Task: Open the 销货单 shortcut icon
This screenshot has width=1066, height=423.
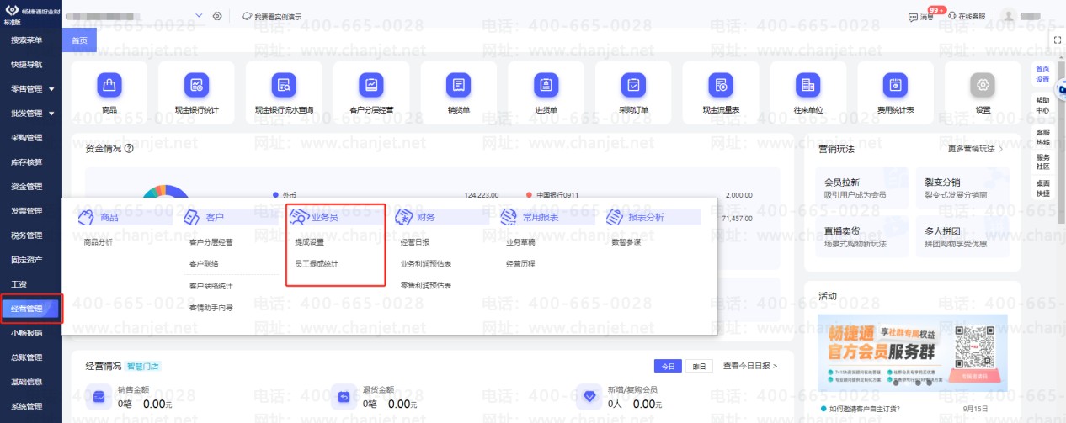Action: (x=458, y=85)
